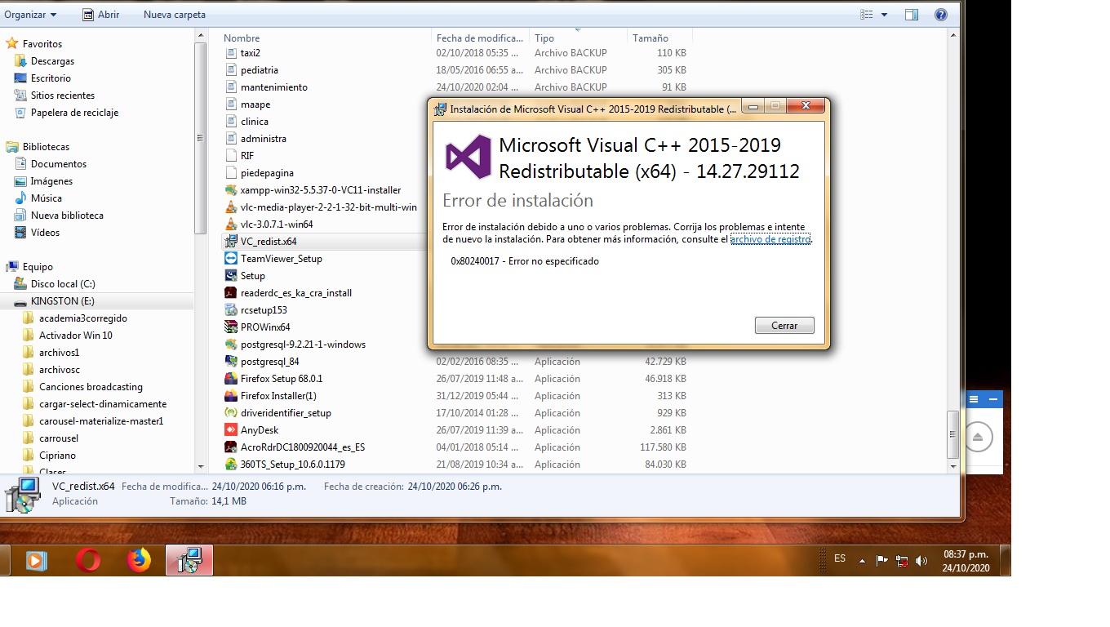This screenshot has height=627, width=1110.
Task: Click Cerrar in the error dialog
Action: click(x=784, y=325)
